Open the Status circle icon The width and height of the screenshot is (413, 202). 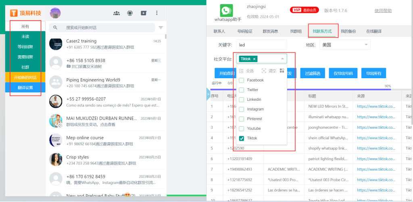[130, 13]
